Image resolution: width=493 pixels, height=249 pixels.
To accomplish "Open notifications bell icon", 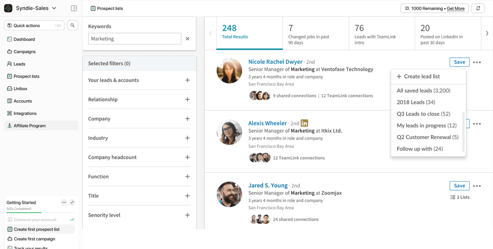I will (478, 8).
